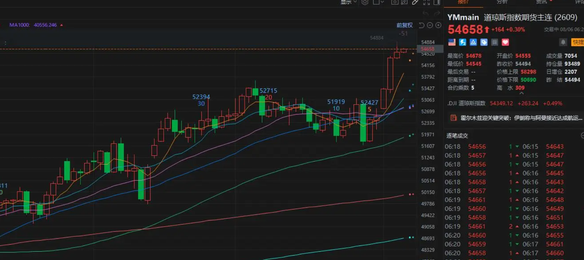Open the .DJI 道琼斯指数 quote row
This screenshot has width=584, height=260.
505,103
